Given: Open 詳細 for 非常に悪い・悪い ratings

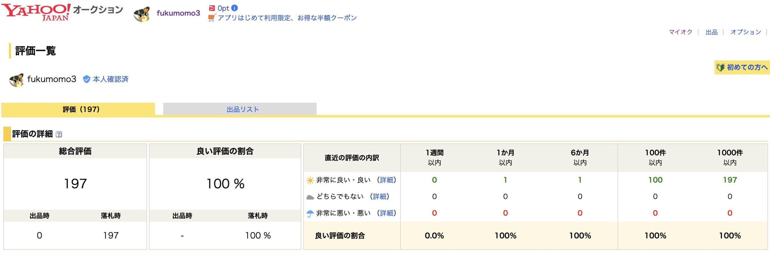Looking at the screenshot, I should pyautogui.click(x=387, y=213).
